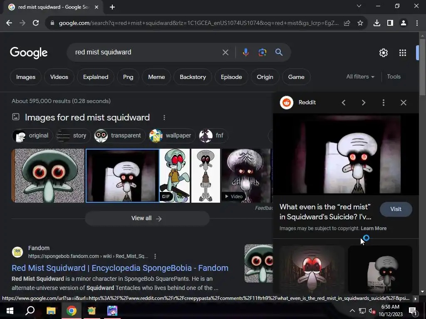Select the Explained filter chip
The width and height of the screenshot is (426, 319).
click(x=96, y=77)
